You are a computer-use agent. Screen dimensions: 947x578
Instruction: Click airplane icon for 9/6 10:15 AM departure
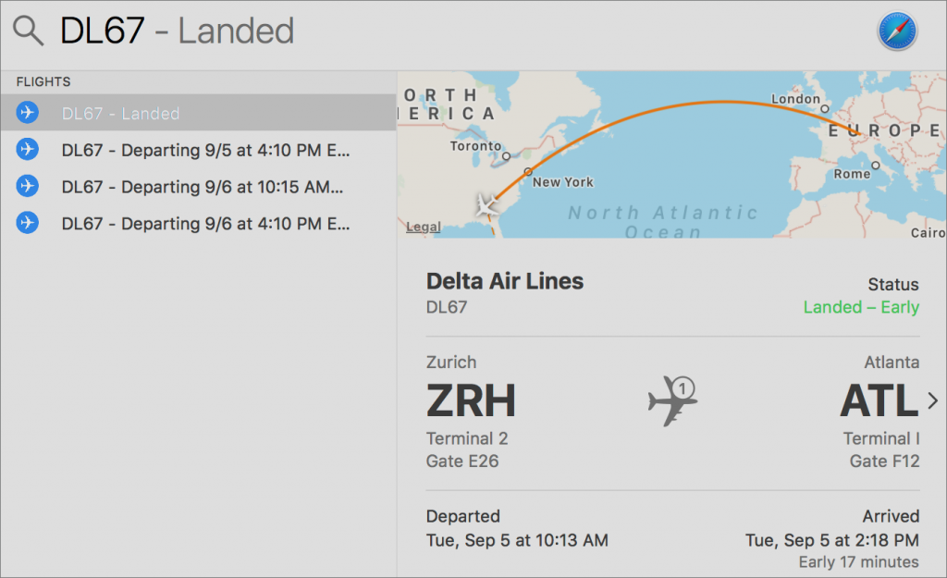click(x=27, y=186)
